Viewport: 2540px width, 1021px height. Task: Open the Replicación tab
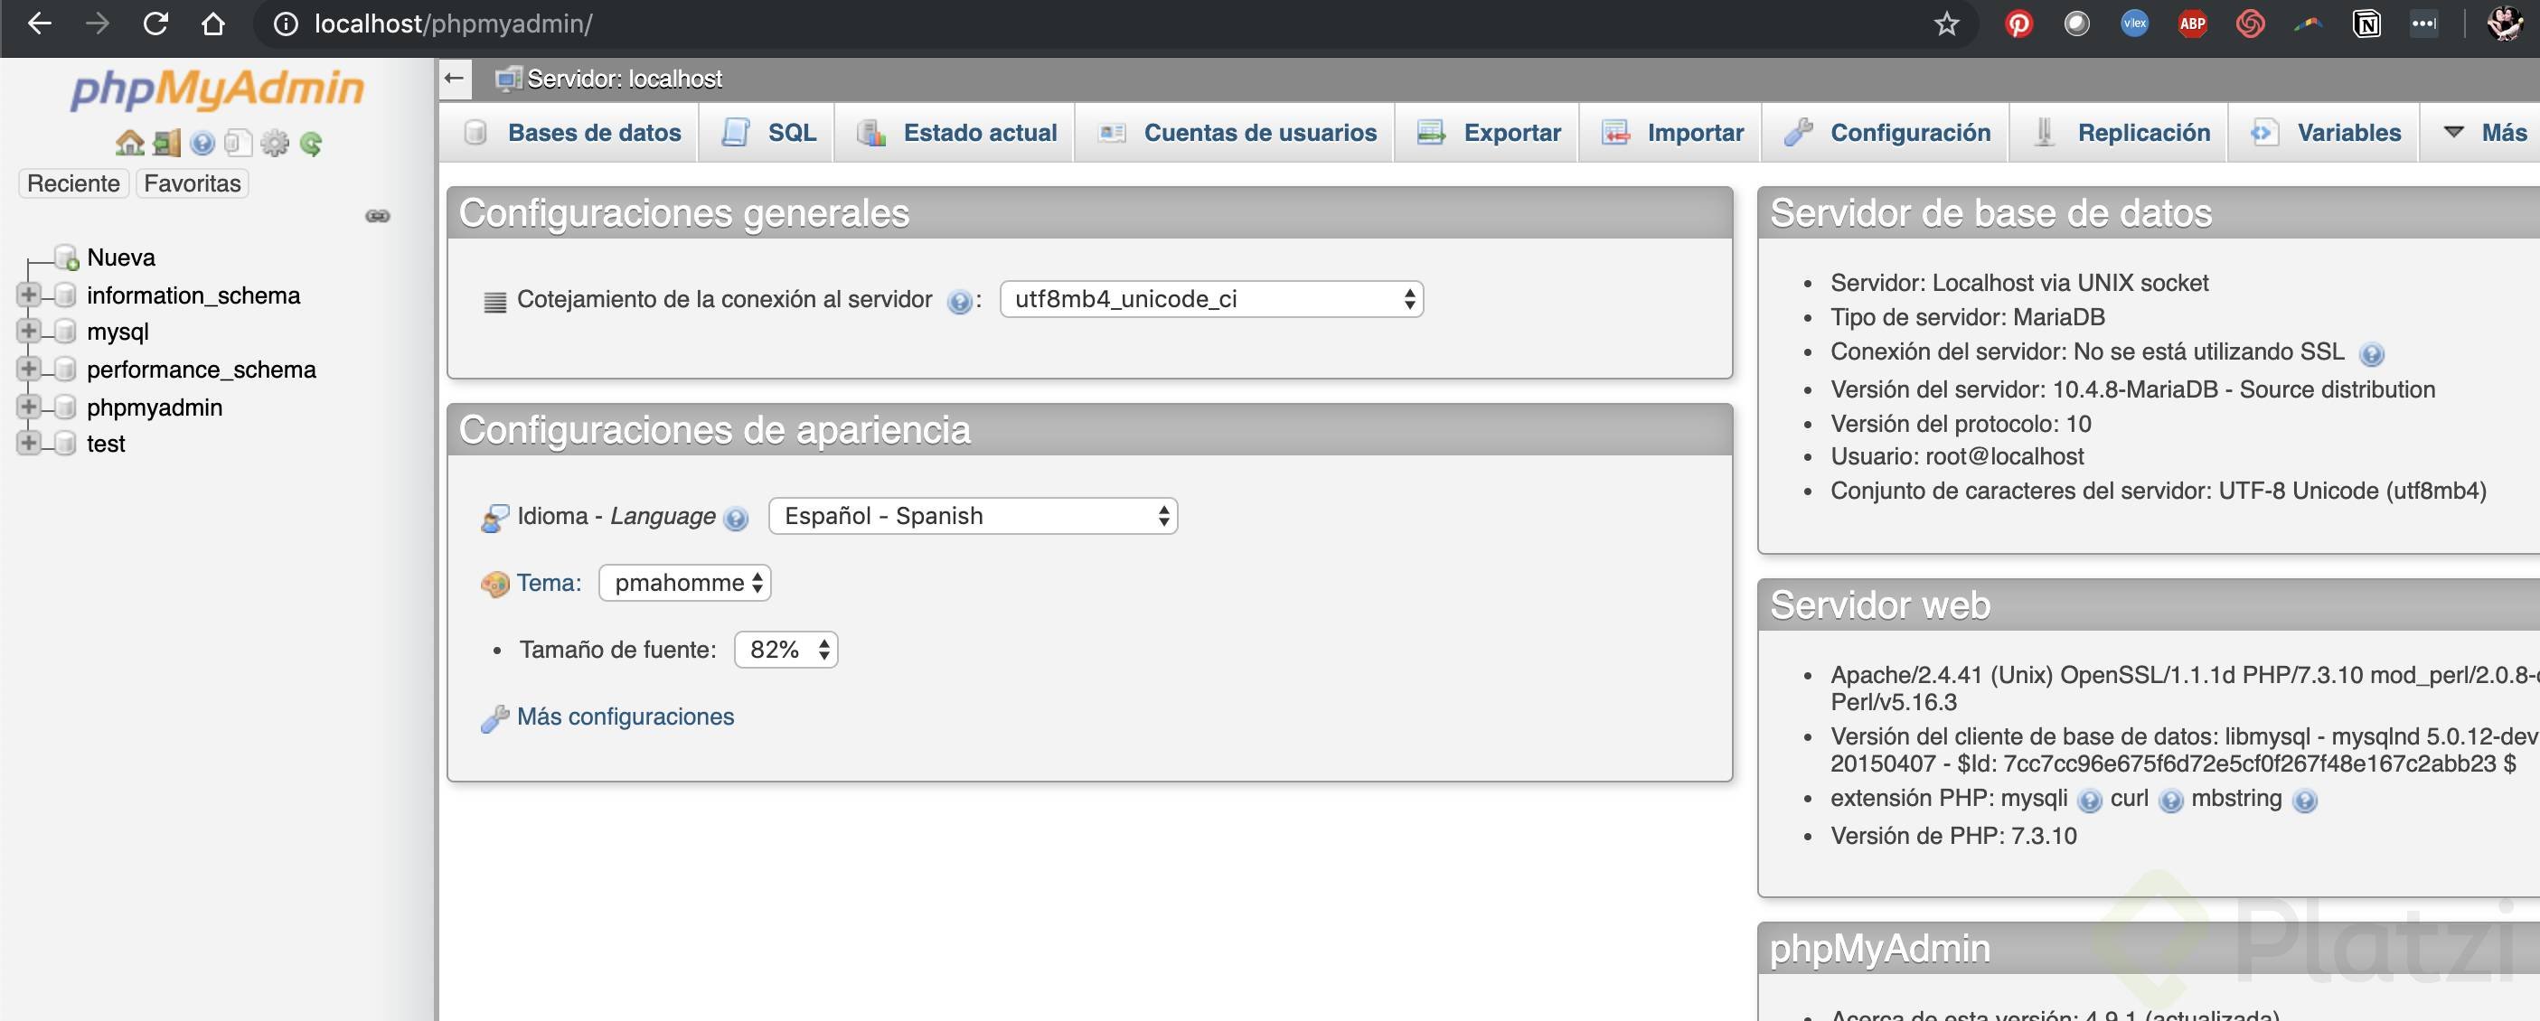pyautogui.click(x=2120, y=133)
